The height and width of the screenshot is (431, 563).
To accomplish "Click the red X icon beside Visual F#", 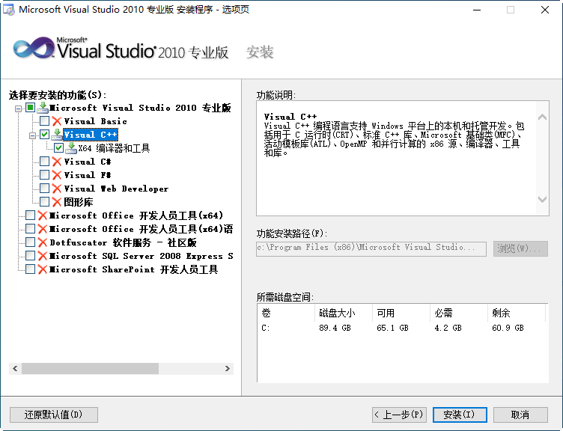I will pyautogui.click(x=57, y=175).
